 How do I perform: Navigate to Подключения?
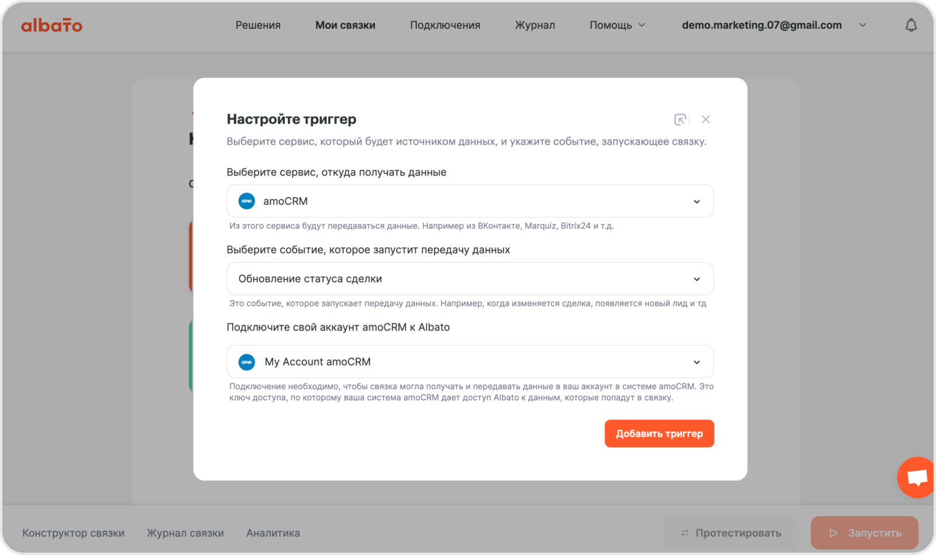[445, 25]
